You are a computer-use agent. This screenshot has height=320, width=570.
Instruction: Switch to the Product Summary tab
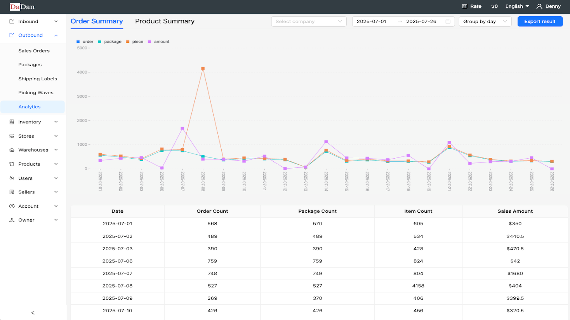165,21
